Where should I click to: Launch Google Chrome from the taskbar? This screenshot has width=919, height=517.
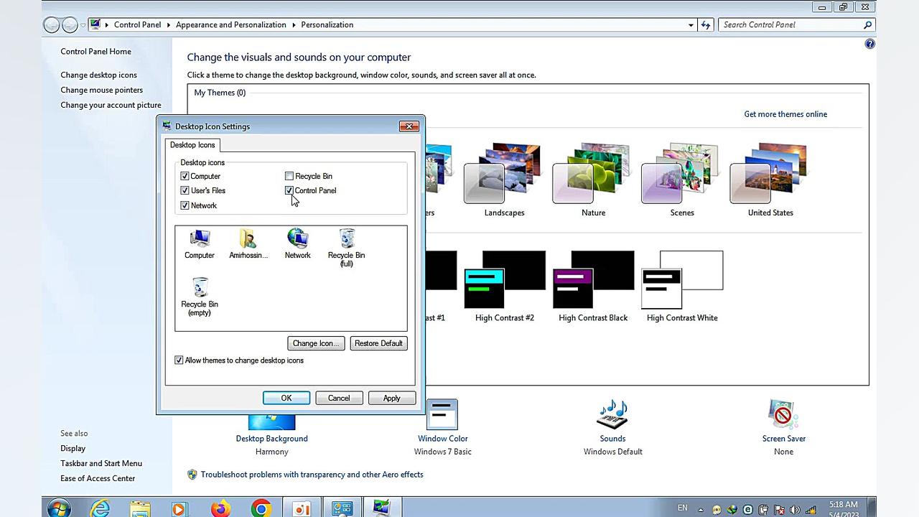(x=261, y=508)
